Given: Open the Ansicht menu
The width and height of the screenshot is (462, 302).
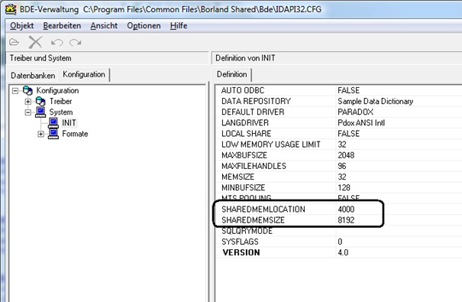Looking at the screenshot, I should [104, 26].
